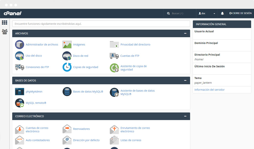Click Enrutamiento de correo electrónico icon
The height and width of the screenshot is (149, 254).
tap(114, 129)
